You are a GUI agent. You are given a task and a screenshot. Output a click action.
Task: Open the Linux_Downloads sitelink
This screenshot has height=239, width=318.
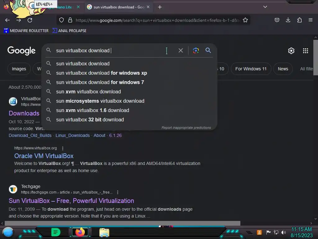click(x=73, y=135)
